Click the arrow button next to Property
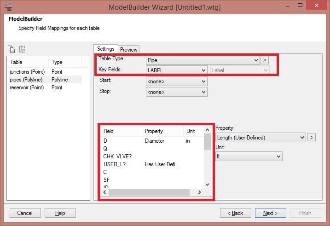330x226 pixels. click(x=312, y=138)
